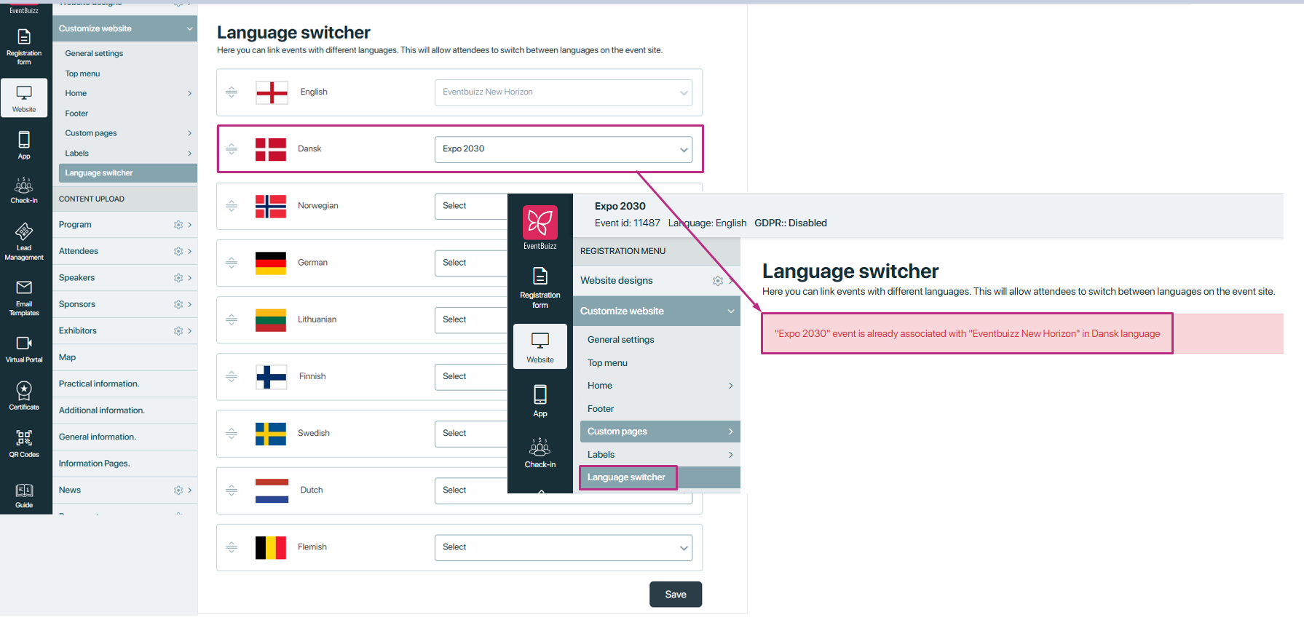Image resolution: width=1304 pixels, height=620 pixels.
Task: Open Practical information item
Action: (125, 384)
